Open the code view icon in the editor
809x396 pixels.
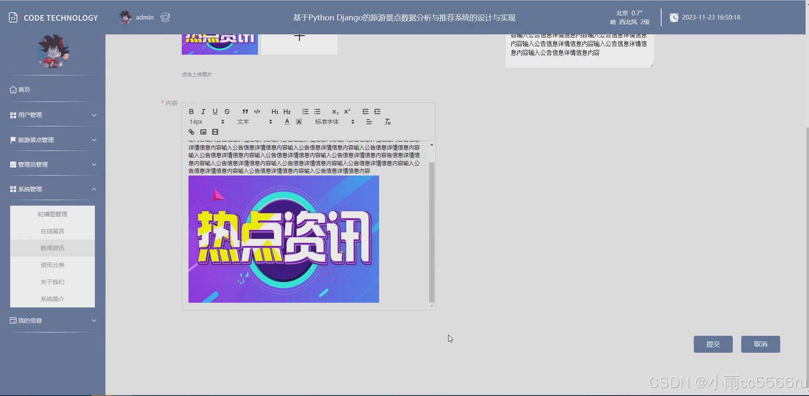pyautogui.click(x=257, y=111)
